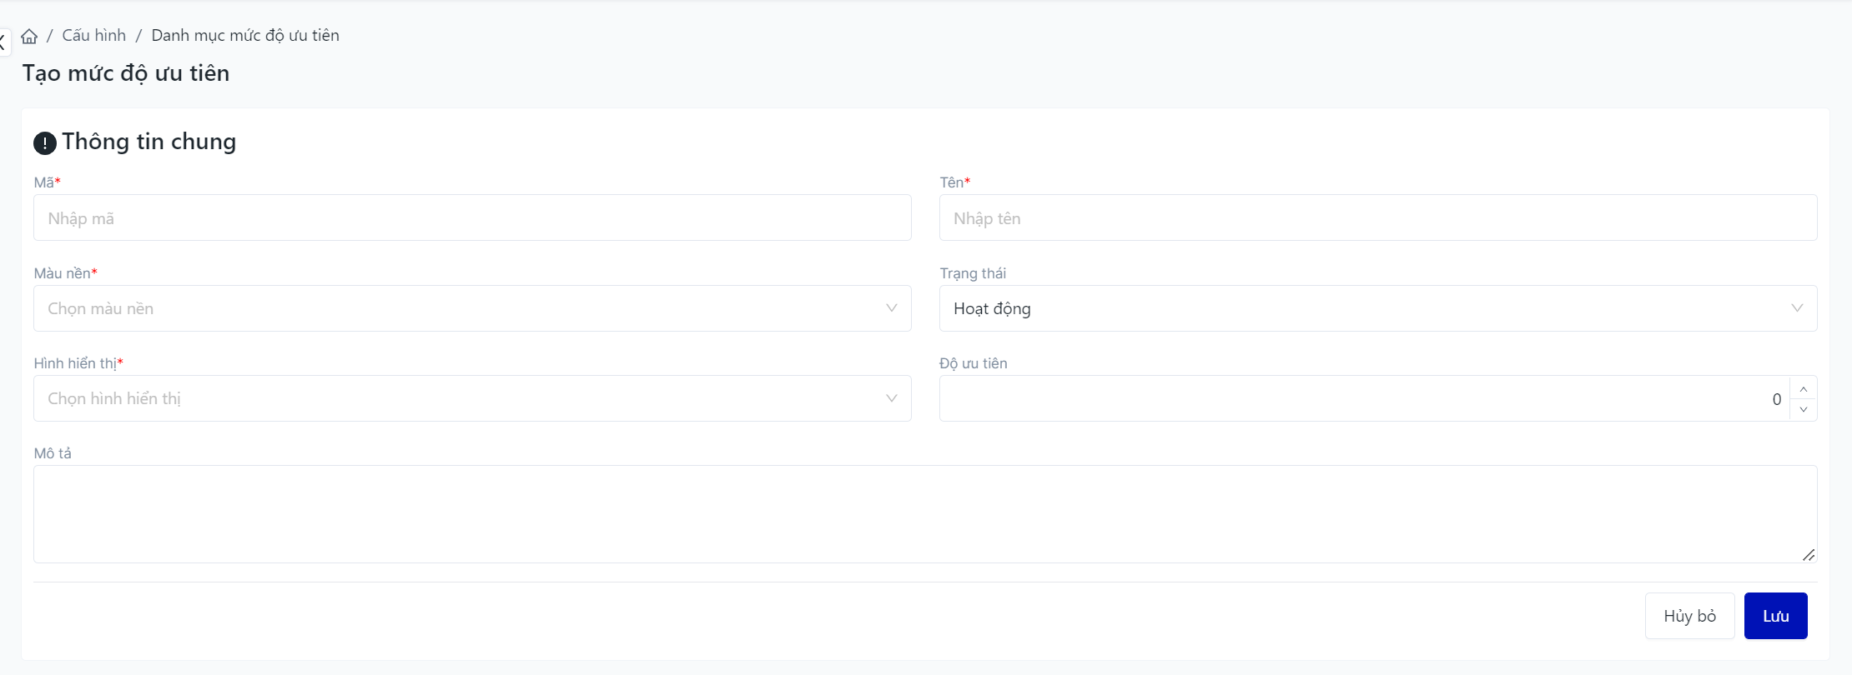The width and height of the screenshot is (1852, 675).
Task: Click the info icon beside Thông tin chung
Action: [45, 143]
